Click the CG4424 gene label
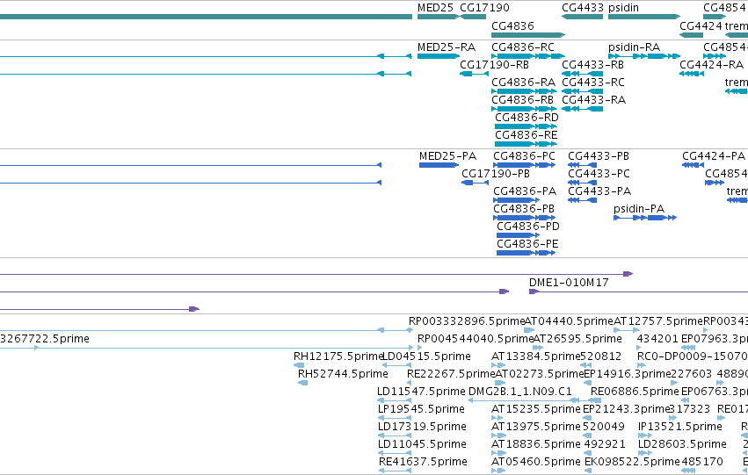 (701, 26)
